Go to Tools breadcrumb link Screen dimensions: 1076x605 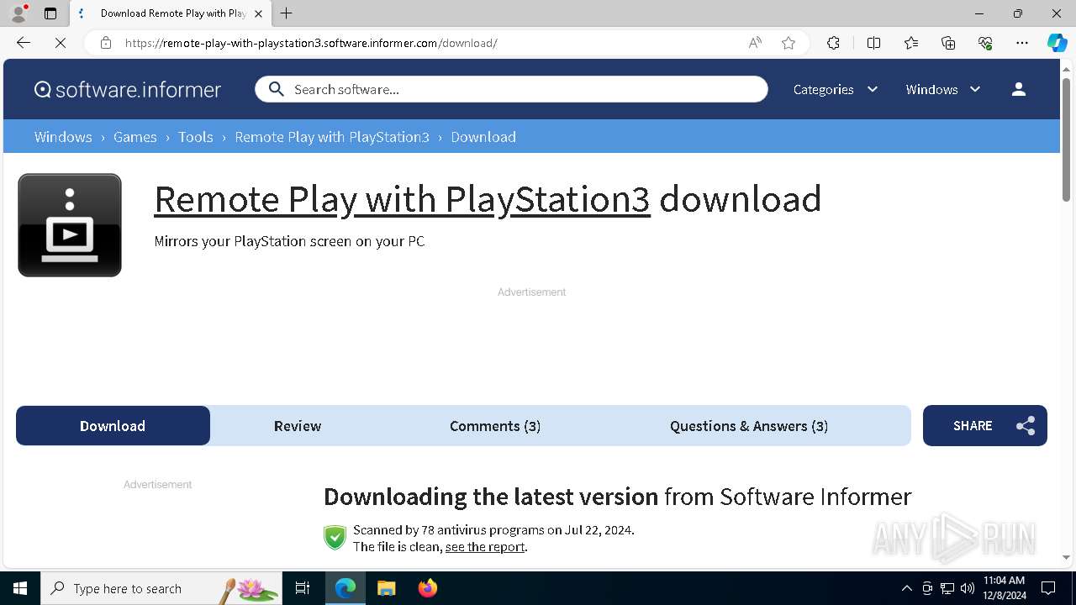pyautogui.click(x=196, y=137)
